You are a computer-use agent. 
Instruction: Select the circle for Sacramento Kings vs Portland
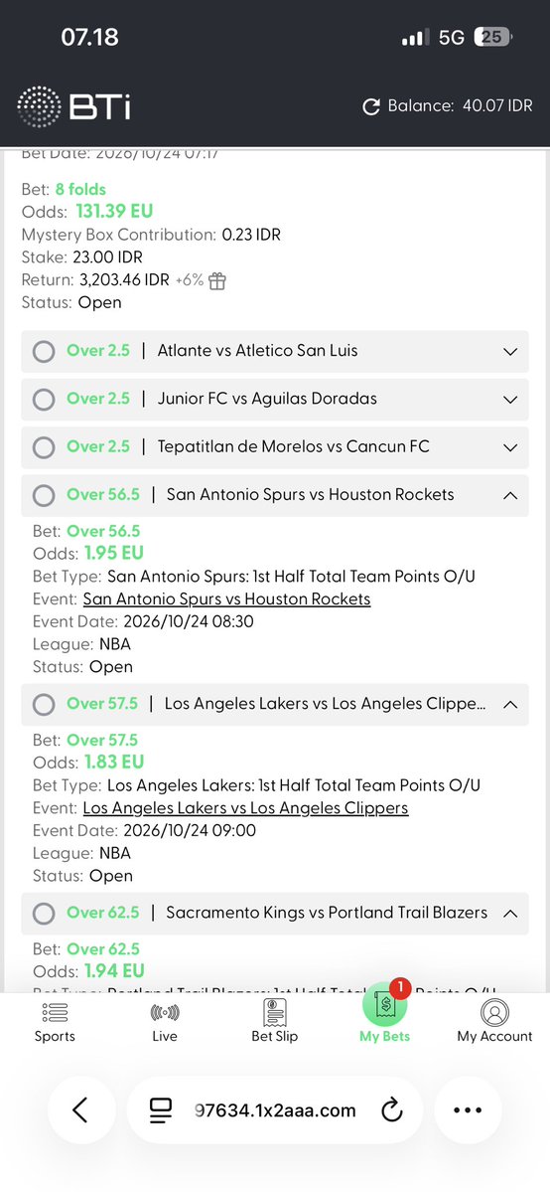[44, 913]
